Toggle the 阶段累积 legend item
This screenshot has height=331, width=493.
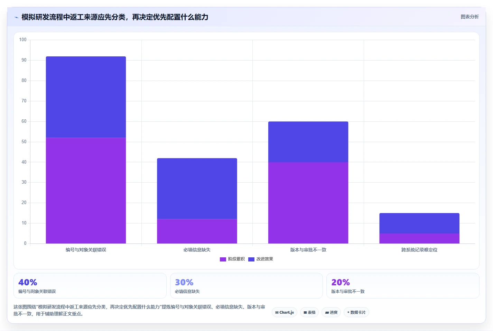(232, 259)
